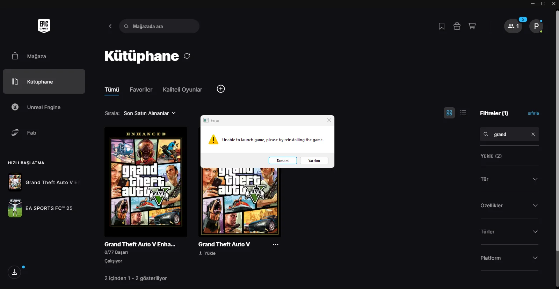Open the shopping cart
The width and height of the screenshot is (559, 289).
click(472, 26)
